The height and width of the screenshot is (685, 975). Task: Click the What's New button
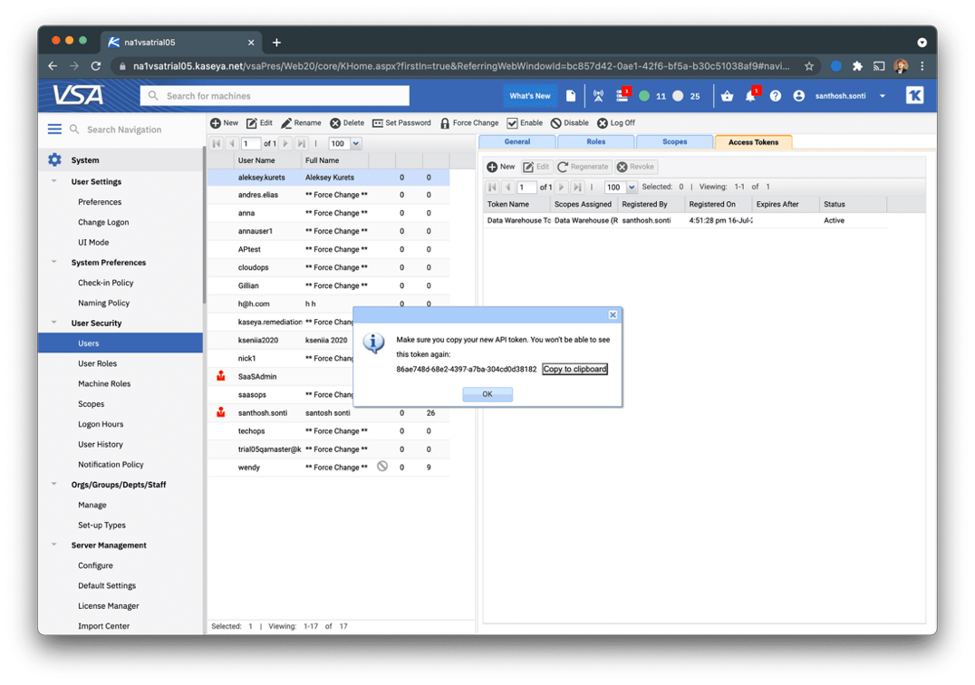[530, 96]
